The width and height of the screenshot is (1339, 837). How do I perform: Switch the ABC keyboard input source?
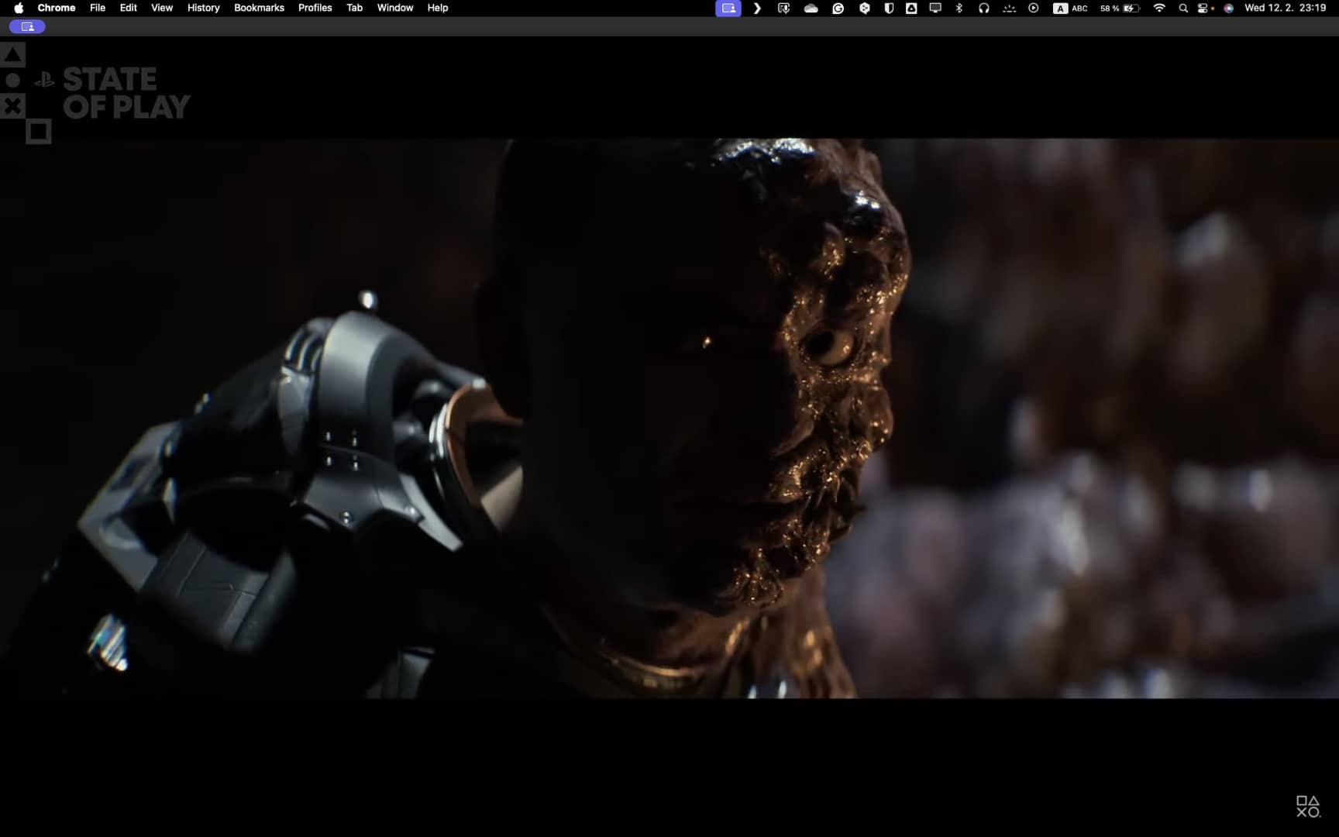(x=1071, y=8)
